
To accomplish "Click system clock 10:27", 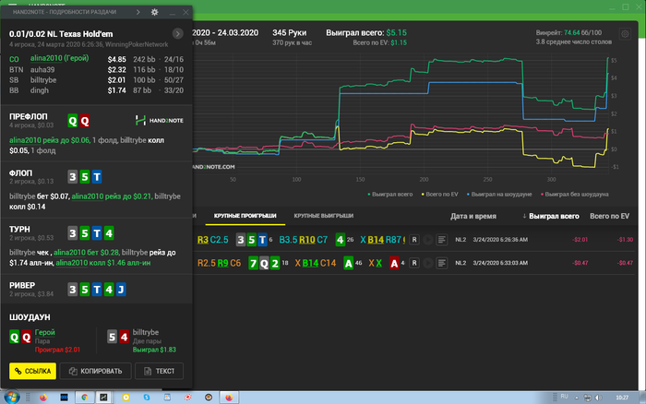I will coord(622,398).
